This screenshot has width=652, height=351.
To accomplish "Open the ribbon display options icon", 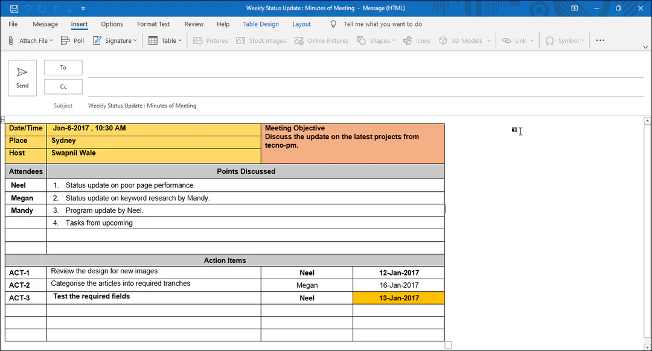I will pyautogui.click(x=574, y=8).
